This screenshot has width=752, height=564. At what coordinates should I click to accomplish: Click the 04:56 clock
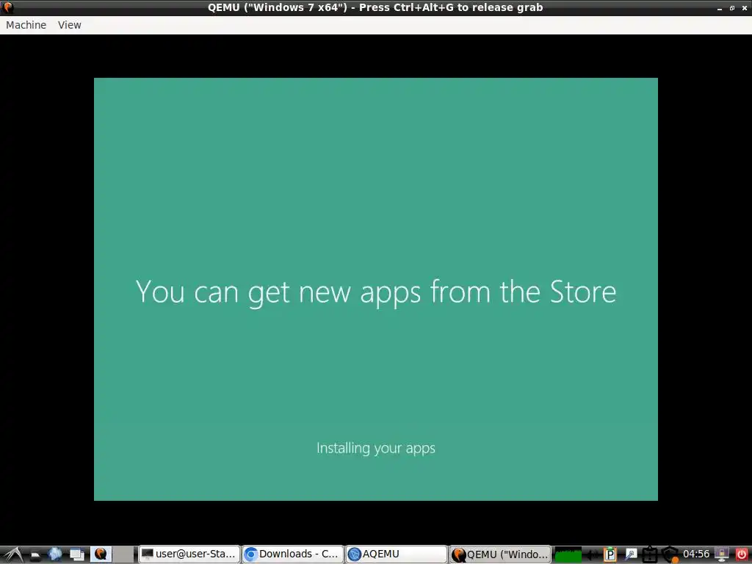coord(696,554)
